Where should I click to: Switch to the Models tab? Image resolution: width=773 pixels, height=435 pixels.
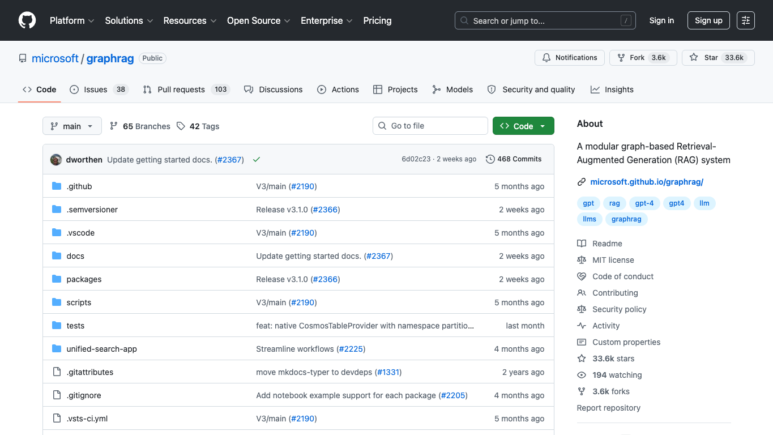[452, 89]
